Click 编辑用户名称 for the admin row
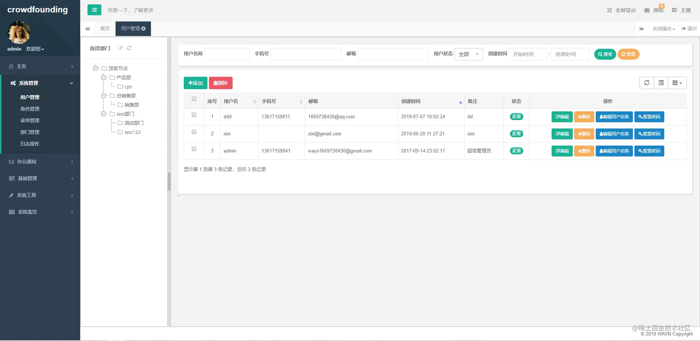The image size is (700, 341). coord(614,151)
